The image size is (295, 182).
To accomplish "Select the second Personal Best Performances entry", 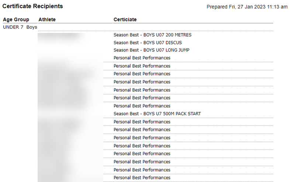I will click(142, 66).
